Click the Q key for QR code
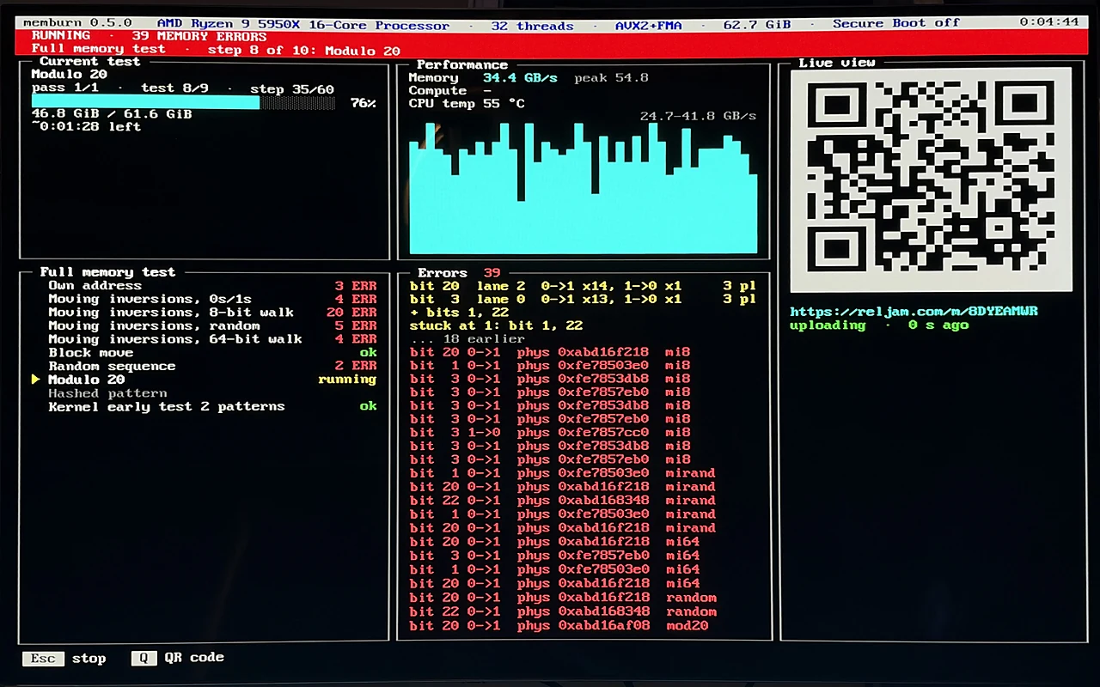The width and height of the screenshot is (1100, 687). click(144, 659)
